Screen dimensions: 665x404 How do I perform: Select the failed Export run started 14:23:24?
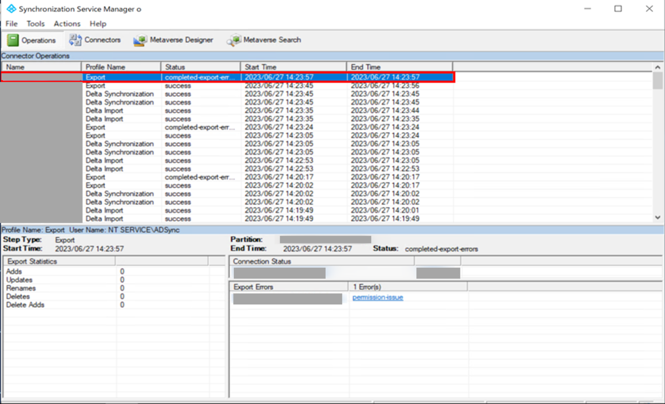(228, 127)
